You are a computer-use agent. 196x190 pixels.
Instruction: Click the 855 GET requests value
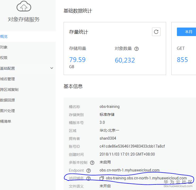click(182, 60)
